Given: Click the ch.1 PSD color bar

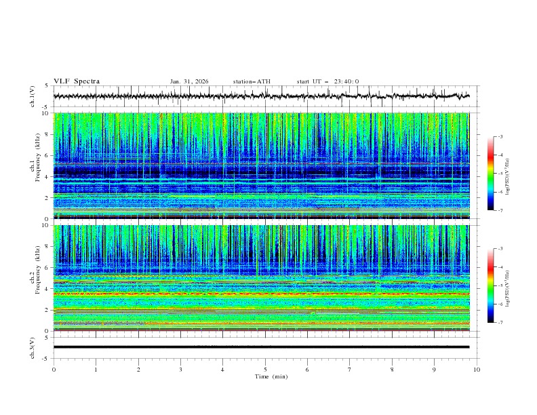Looking at the screenshot, I should click(490, 174).
